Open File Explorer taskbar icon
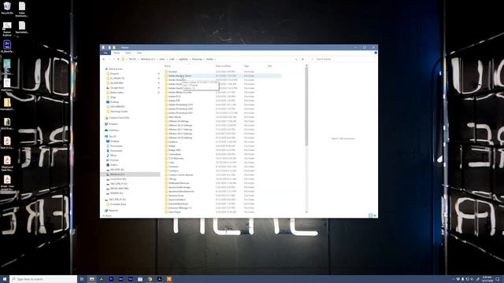 (92, 279)
